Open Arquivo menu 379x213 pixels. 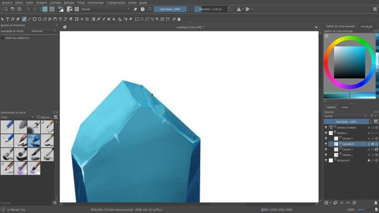click(7, 2)
